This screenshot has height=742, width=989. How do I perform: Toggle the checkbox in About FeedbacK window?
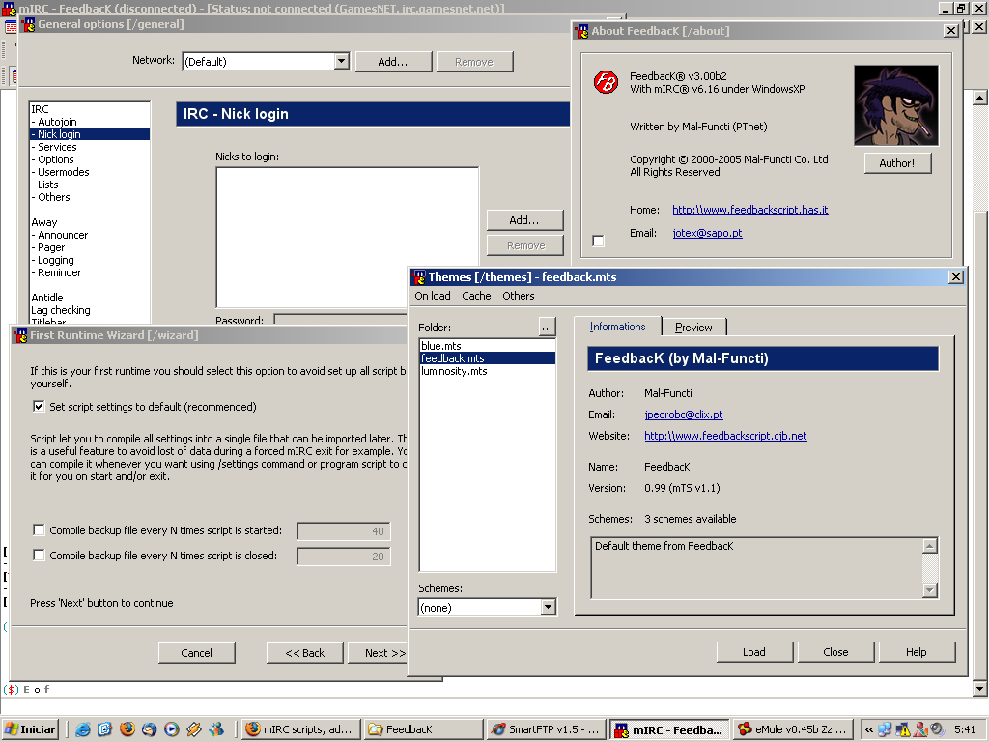599,241
